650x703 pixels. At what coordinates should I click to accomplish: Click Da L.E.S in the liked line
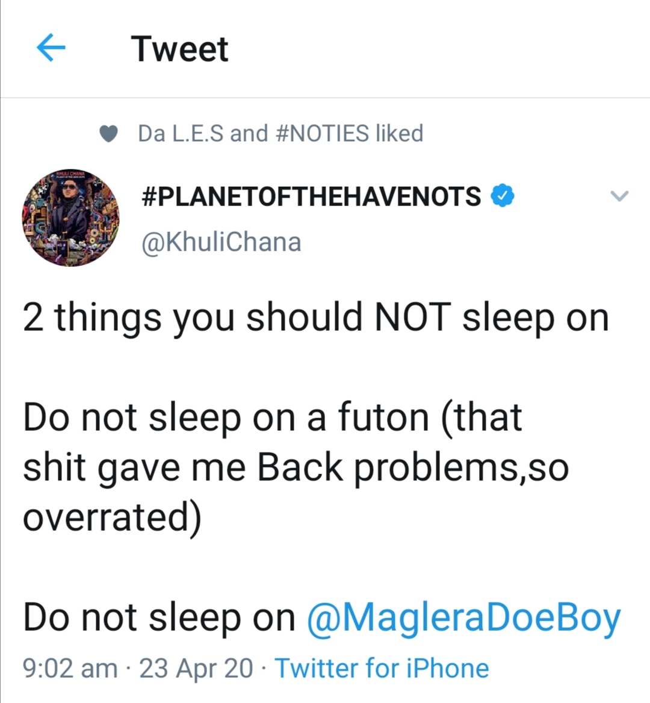pos(182,133)
